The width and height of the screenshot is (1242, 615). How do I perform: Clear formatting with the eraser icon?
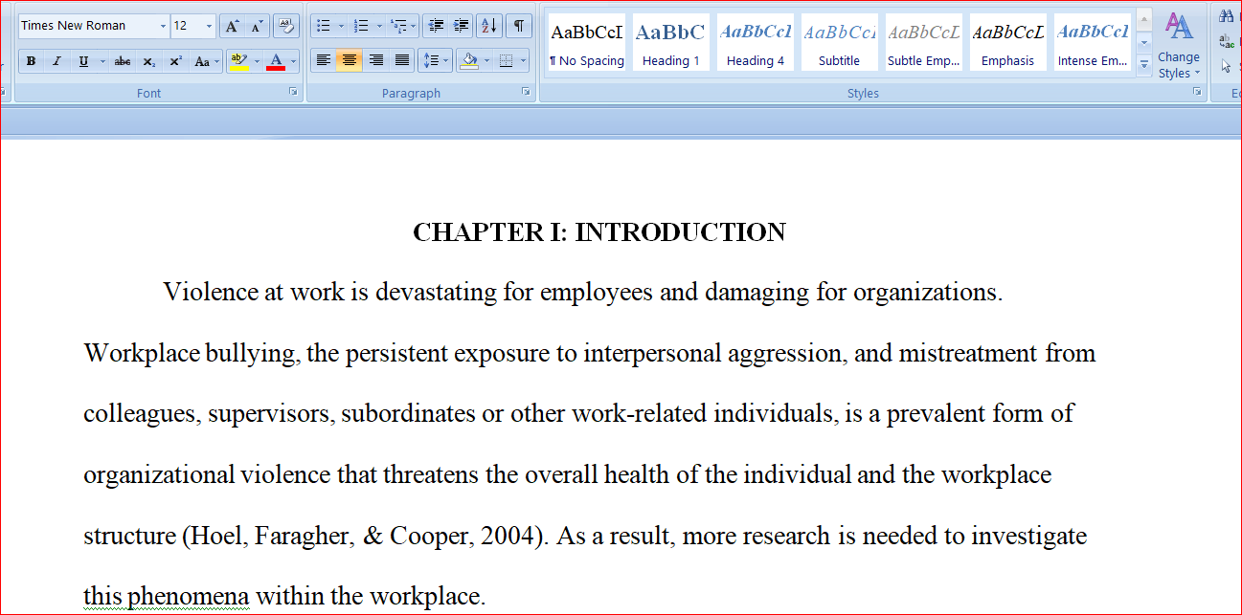285,26
